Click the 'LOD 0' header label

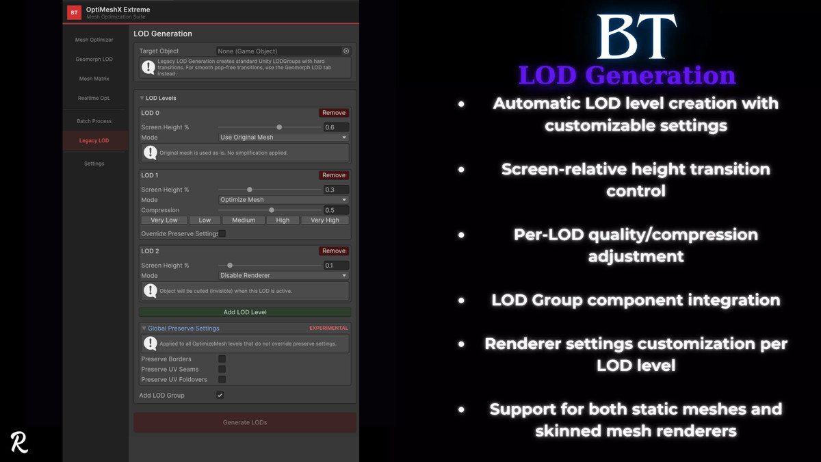[150, 113]
